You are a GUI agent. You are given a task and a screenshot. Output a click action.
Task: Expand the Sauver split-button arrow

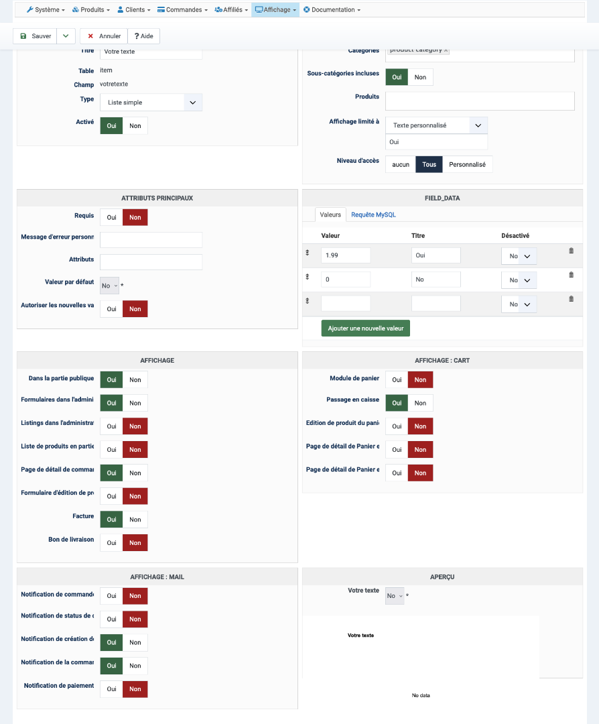(x=65, y=36)
